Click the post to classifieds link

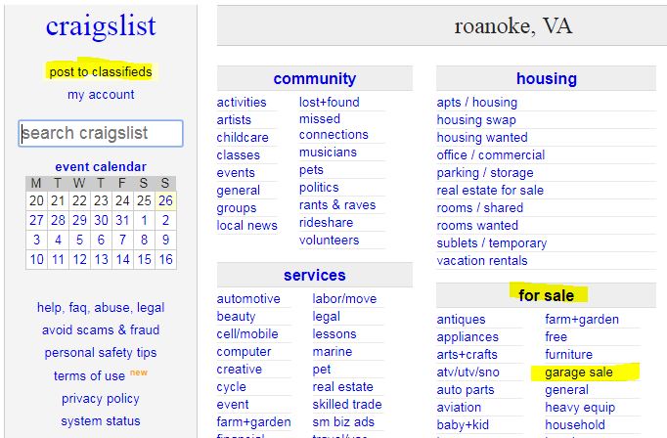(101, 72)
